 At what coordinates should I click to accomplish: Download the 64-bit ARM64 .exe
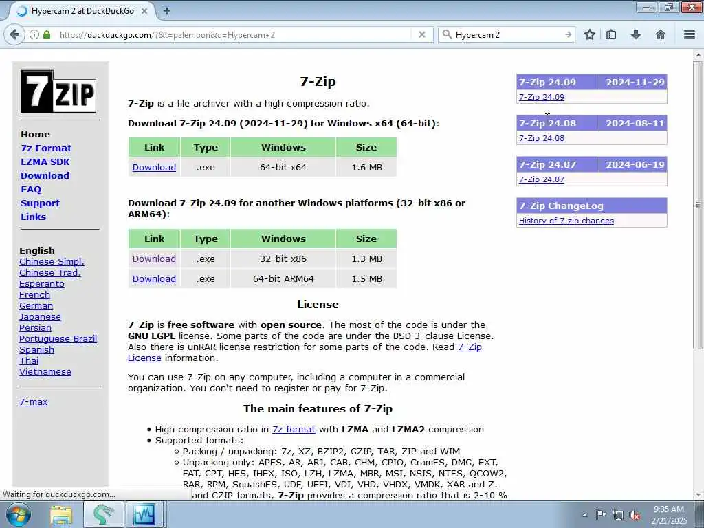(154, 279)
